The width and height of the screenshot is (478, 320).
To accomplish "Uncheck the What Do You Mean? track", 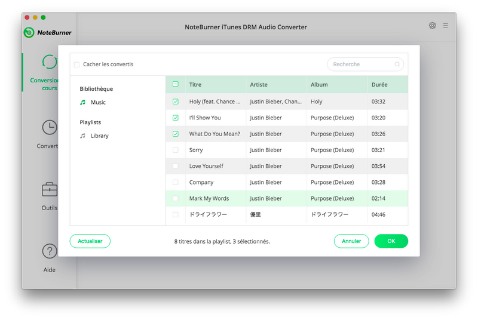I will (x=176, y=134).
